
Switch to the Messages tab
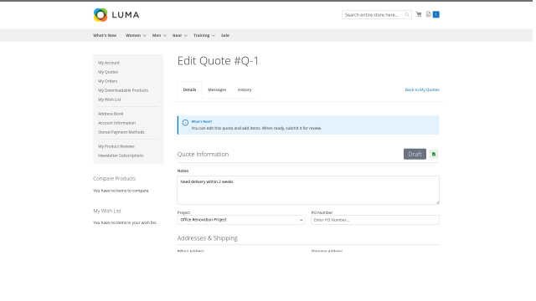coord(217,89)
